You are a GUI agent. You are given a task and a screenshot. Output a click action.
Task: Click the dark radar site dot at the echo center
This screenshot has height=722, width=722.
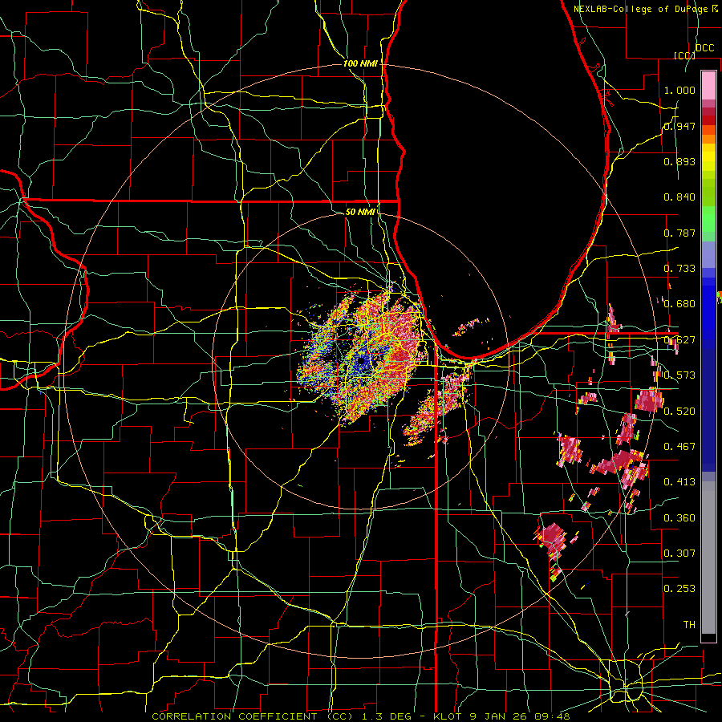coord(361,362)
